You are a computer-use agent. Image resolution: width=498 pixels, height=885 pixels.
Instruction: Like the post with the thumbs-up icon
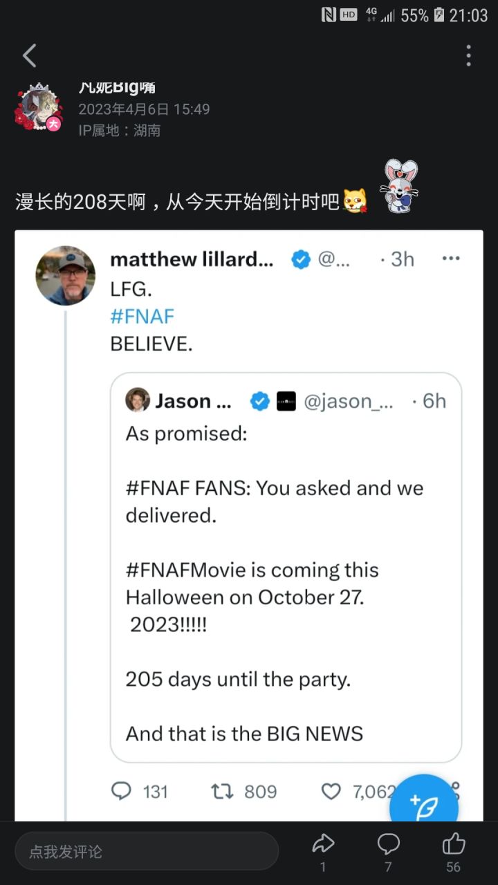pos(453,844)
